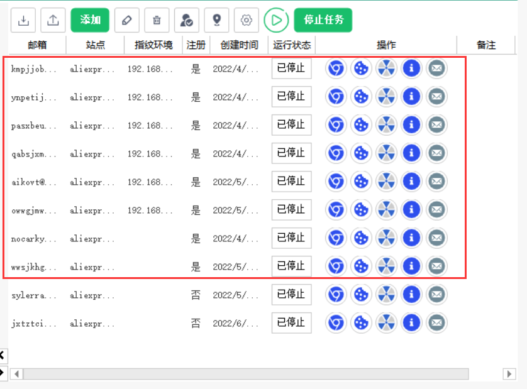Viewport: 527px width, 389px height.
Task: Show info icon for sylerra row
Action: (x=411, y=295)
